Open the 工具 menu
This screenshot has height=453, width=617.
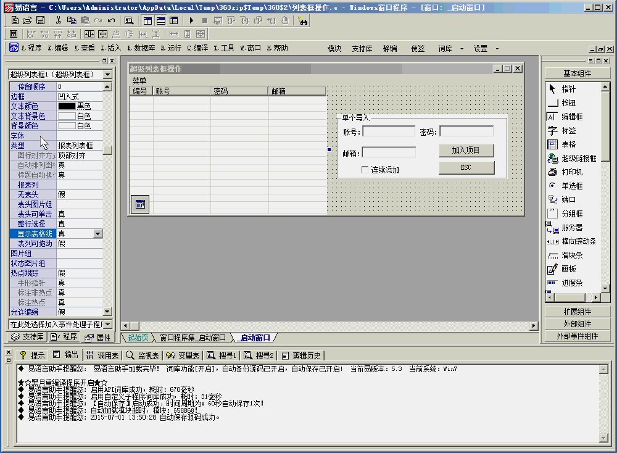pos(224,48)
